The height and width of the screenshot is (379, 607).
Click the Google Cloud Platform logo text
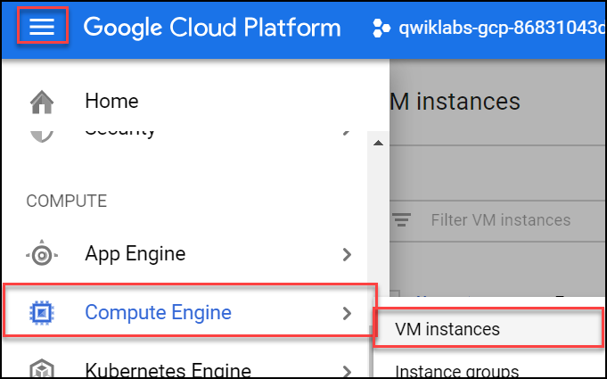pyautogui.click(x=212, y=28)
